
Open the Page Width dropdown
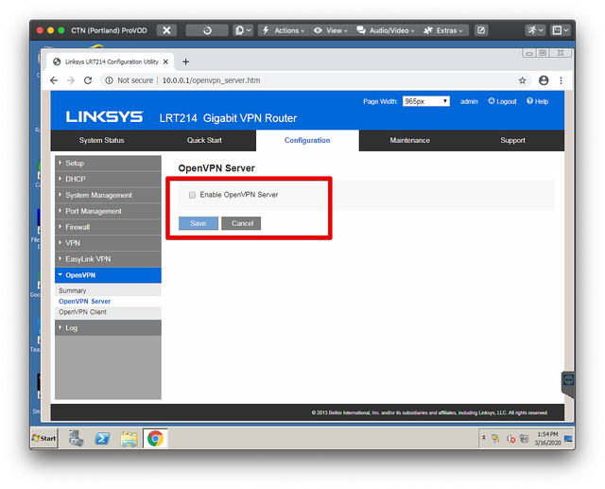click(x=426, y=101)
